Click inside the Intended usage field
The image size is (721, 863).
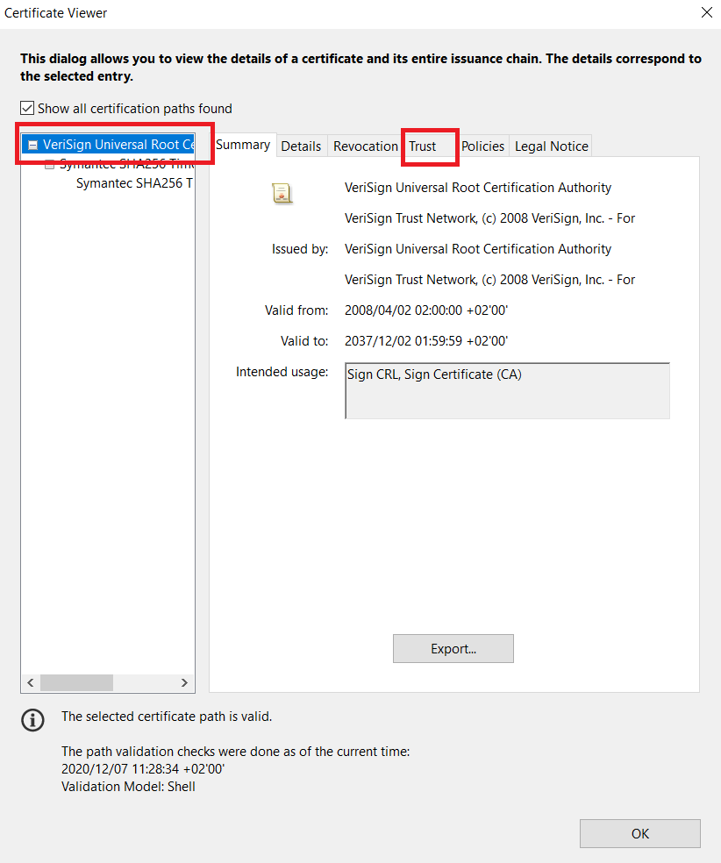(x=507, y=391)
